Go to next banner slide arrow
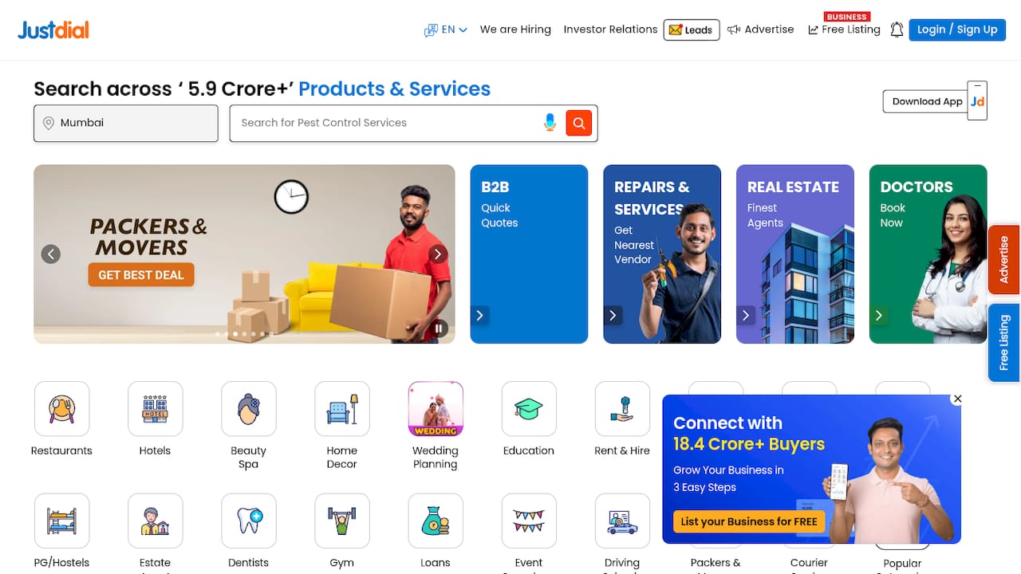Screen dimensions: 1021x574 click(x=437, y=254)
